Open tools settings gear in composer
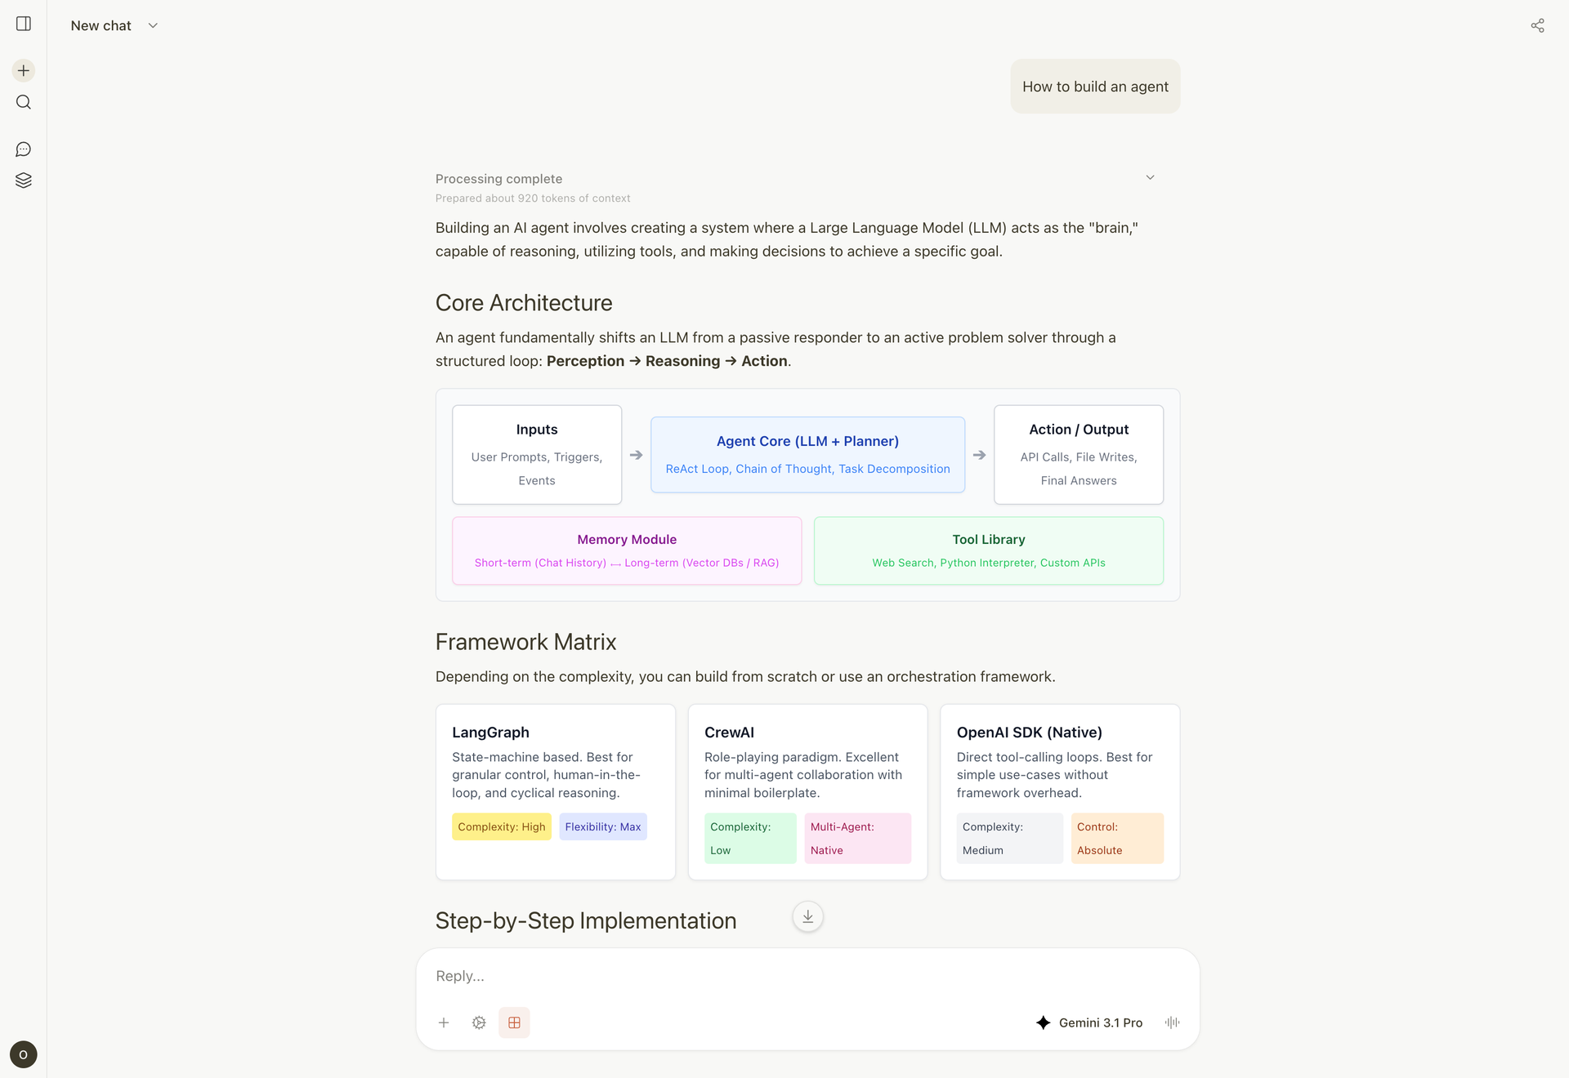 [479, 1022]
